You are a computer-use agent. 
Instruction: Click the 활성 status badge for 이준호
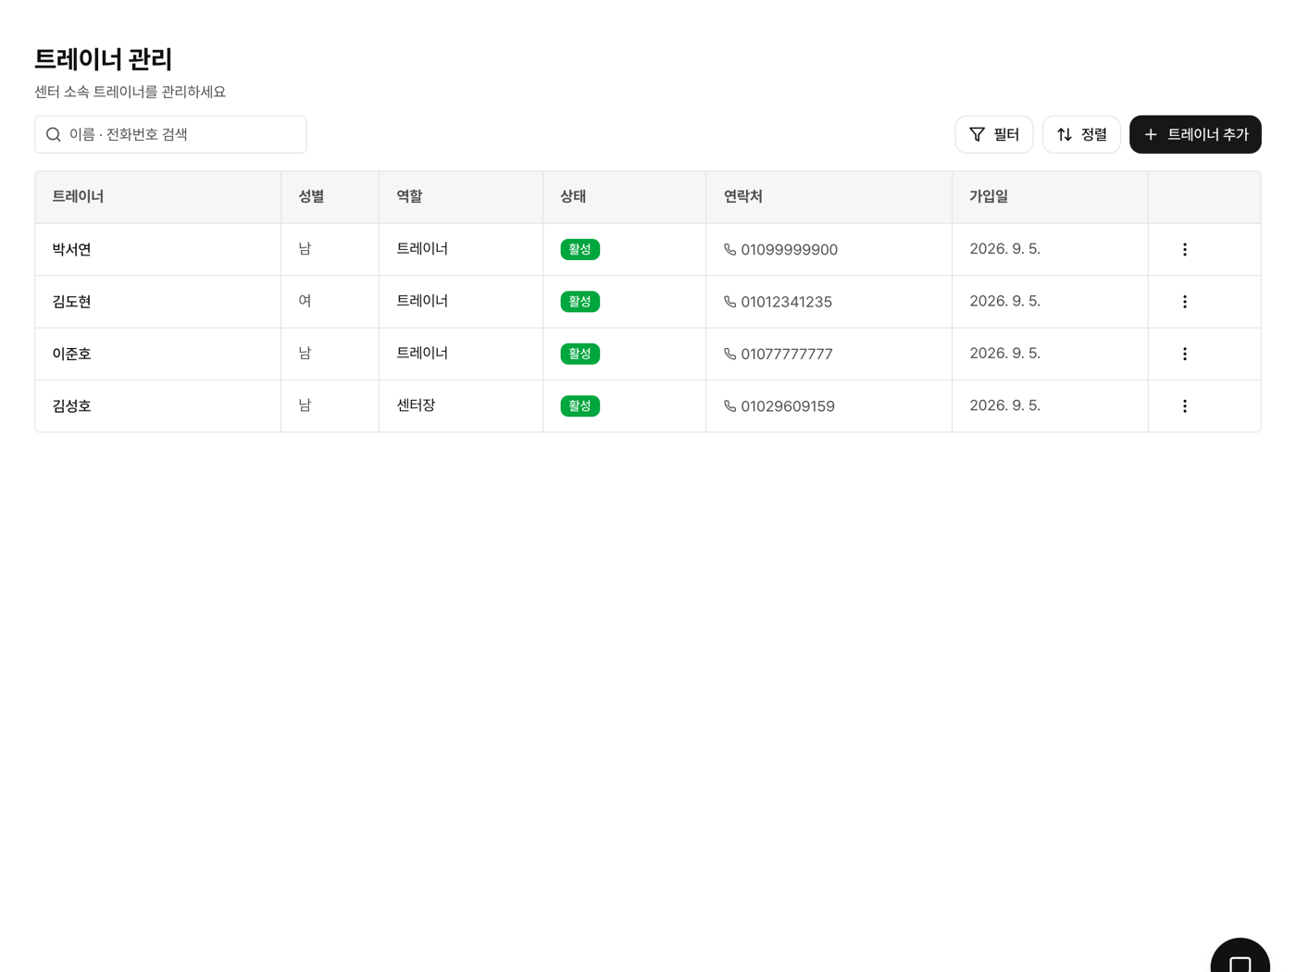(579, 354)
